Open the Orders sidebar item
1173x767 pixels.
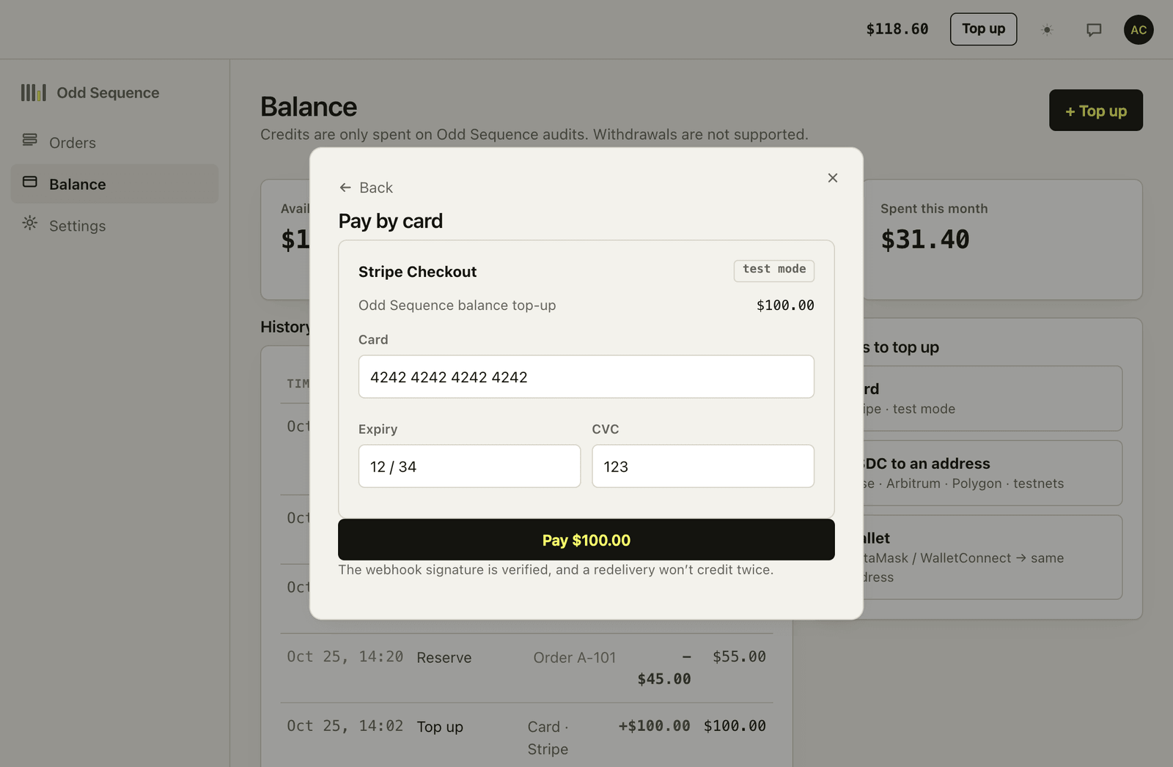[114, 143]
